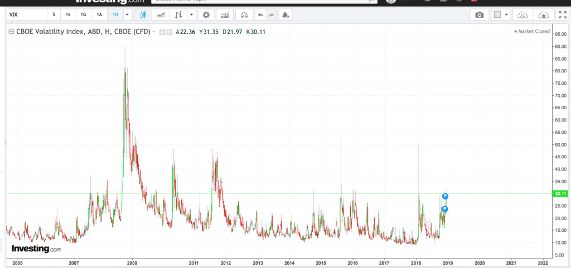Click the 2015 label on time axis
571x268 pixels.
click(321, 262)
